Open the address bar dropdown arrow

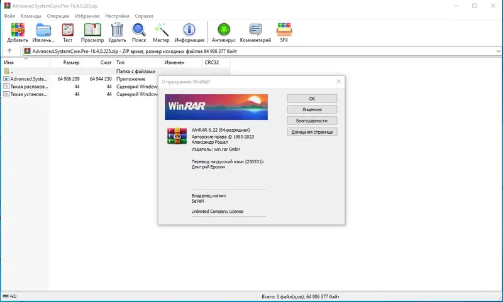click(x=498, y=51)
